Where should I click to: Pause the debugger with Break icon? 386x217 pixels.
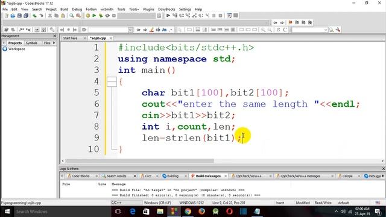pyautogui.click(x=214, y=16)
